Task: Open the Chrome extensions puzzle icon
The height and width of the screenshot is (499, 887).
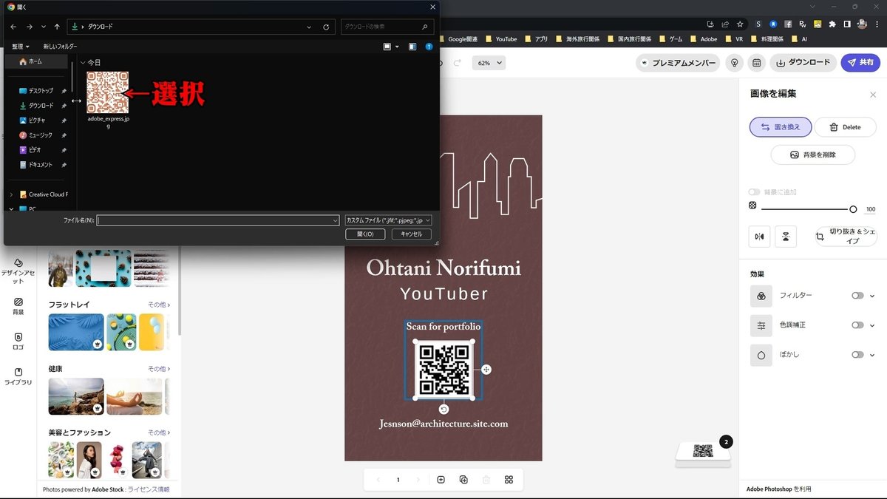Action: coord(832,24)
